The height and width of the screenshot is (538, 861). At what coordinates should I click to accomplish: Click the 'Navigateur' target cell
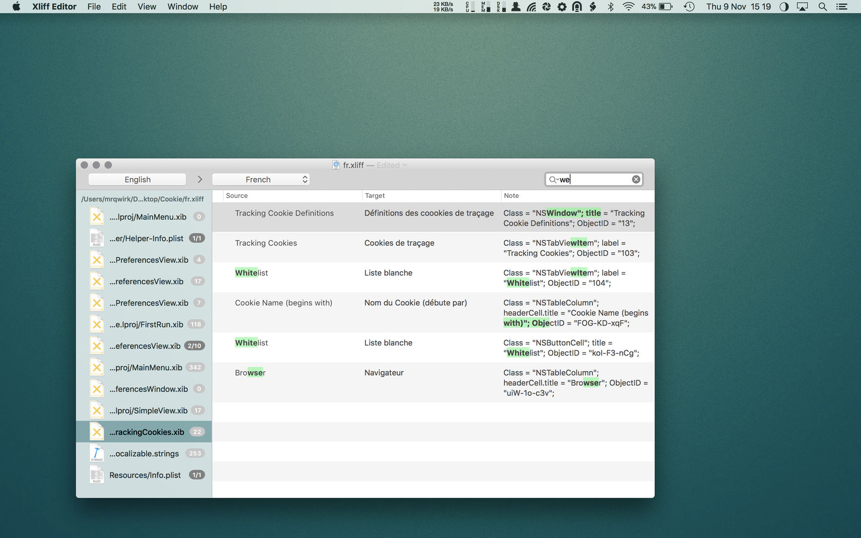384,373
